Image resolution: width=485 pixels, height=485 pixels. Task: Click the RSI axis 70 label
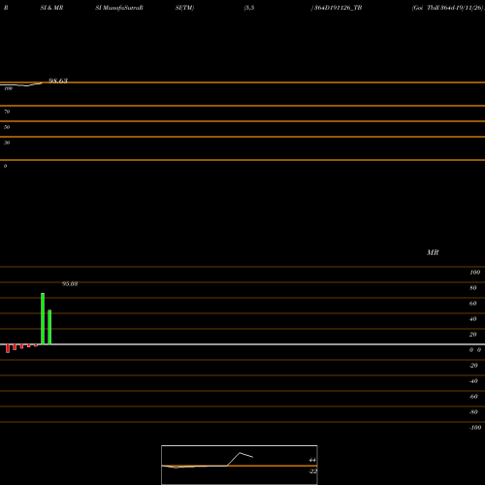[7, 112]
